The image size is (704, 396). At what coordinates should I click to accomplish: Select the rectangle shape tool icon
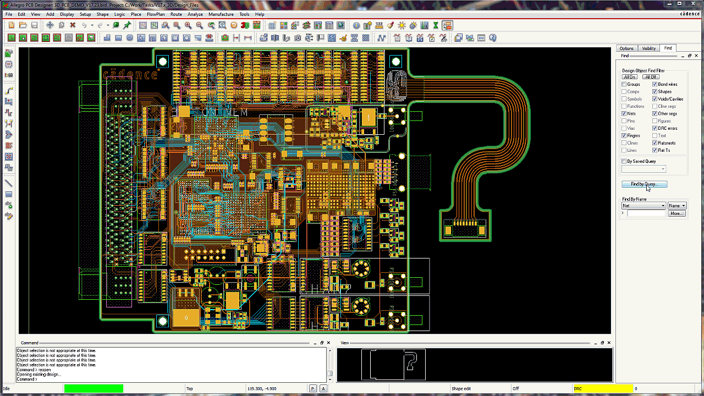tap(118, 38)
